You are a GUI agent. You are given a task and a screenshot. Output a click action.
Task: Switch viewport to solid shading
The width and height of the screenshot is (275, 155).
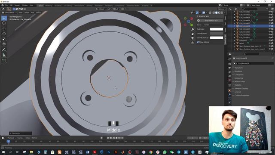[x=216, y=12]
